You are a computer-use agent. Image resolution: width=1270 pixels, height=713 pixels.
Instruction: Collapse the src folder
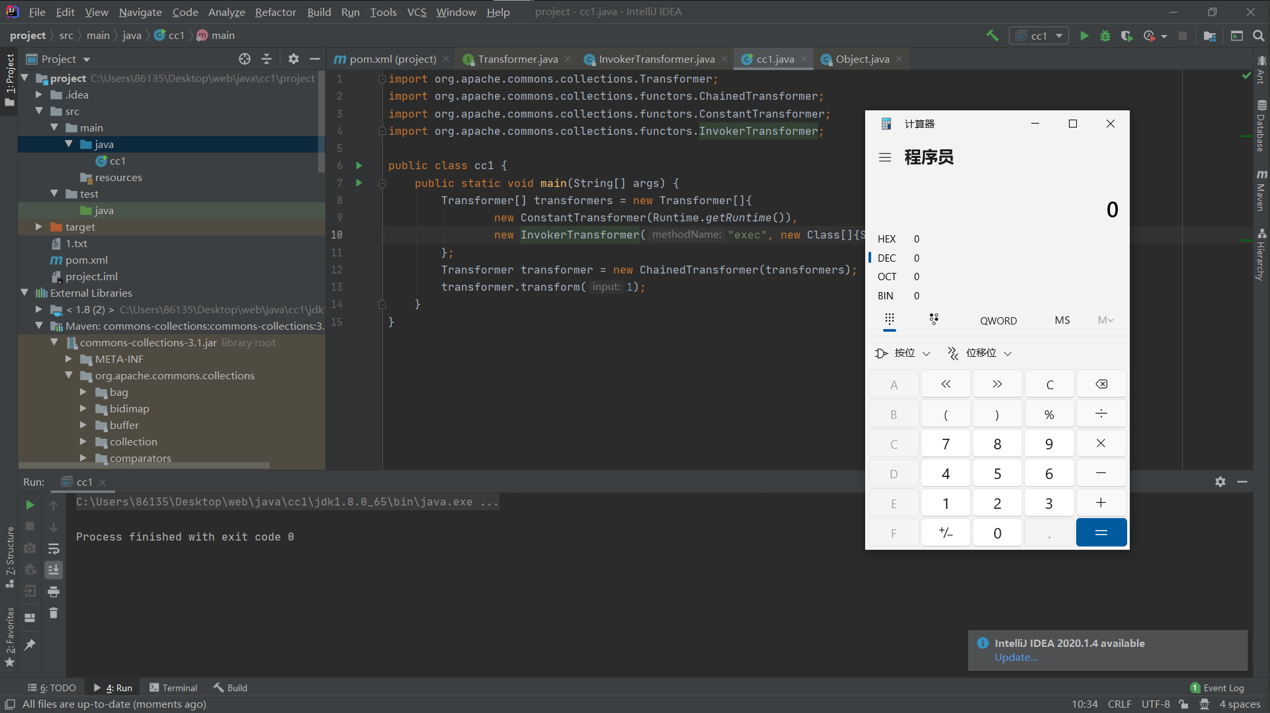(39, 111)
